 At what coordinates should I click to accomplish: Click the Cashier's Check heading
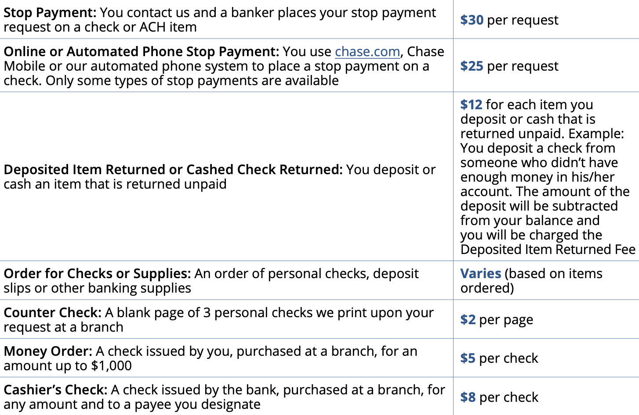[55, 390]
